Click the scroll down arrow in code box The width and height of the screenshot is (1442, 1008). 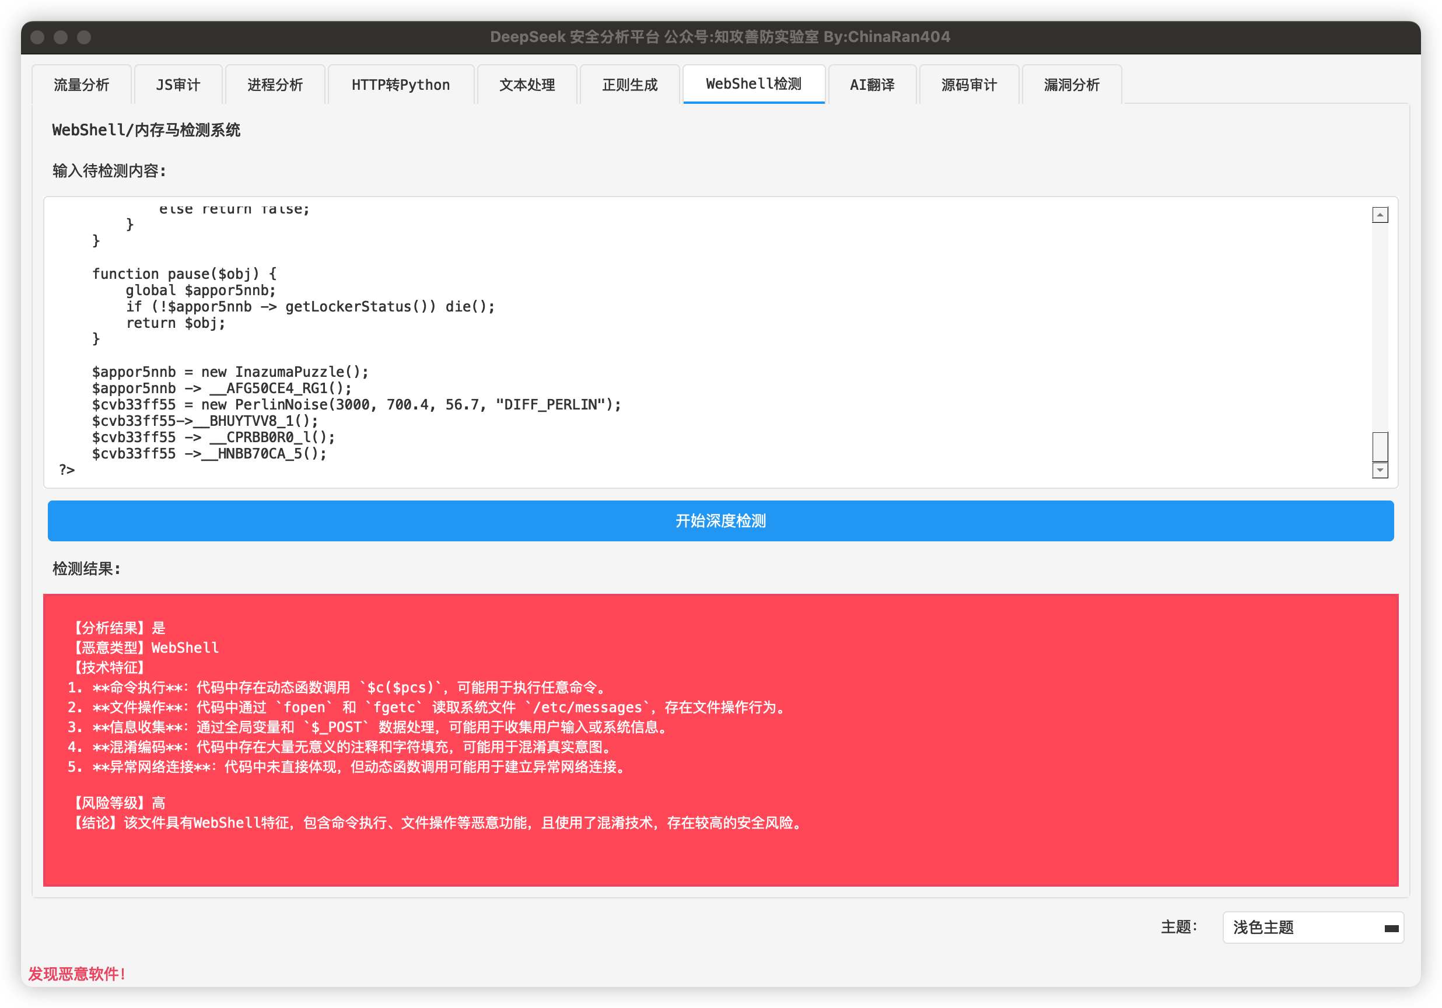[x=1379, y=470]
